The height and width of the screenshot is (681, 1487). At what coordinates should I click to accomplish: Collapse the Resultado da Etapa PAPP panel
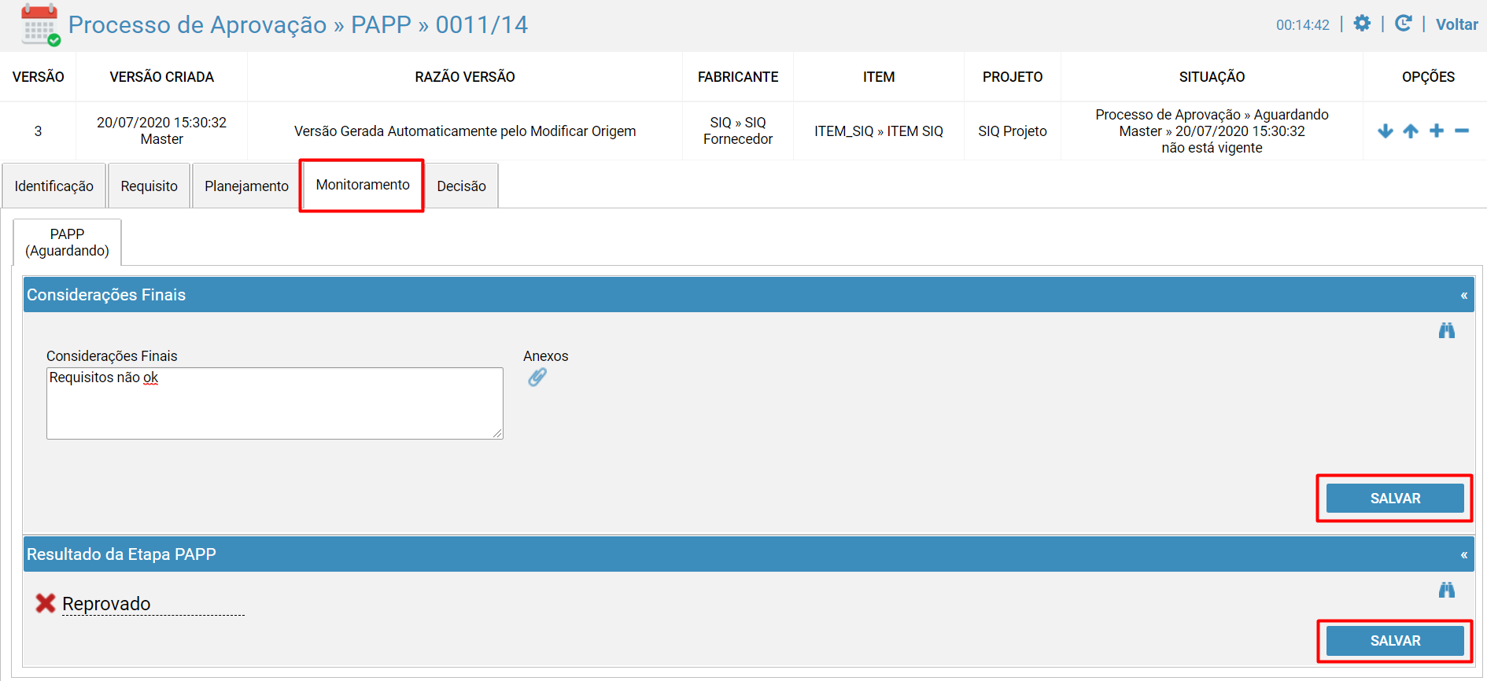1464,555
